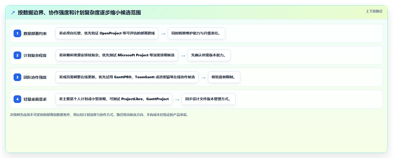Open the Microsoft Project scheduling condition box

coord(117,55)
